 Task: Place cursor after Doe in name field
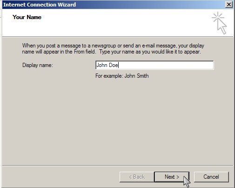[x=119, y=65]
